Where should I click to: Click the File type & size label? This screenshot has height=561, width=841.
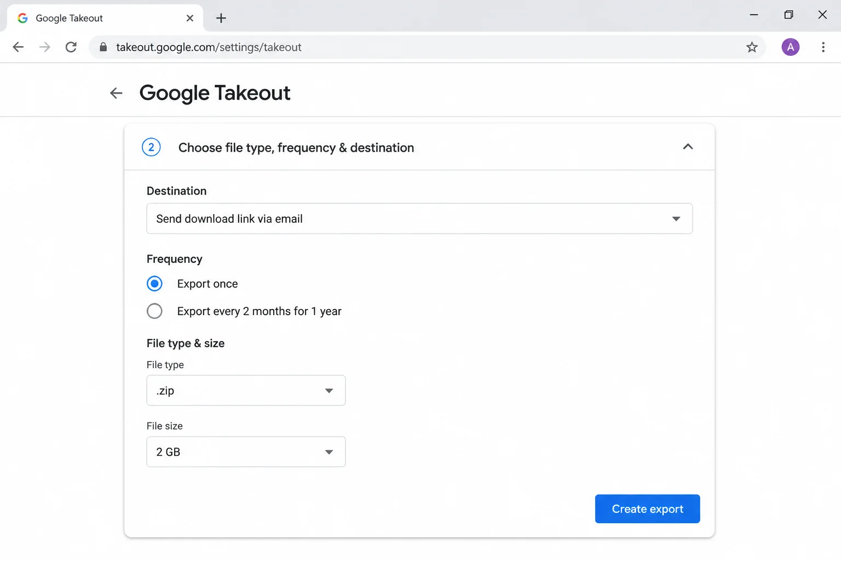click(186, 344)
